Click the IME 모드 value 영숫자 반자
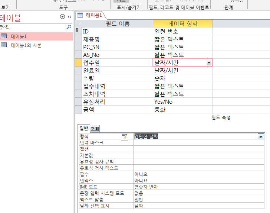 [199, 187]
